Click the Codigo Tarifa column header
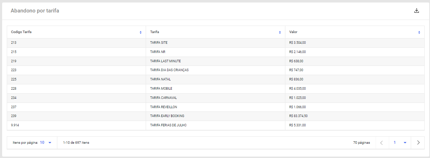 click(21, 32)
